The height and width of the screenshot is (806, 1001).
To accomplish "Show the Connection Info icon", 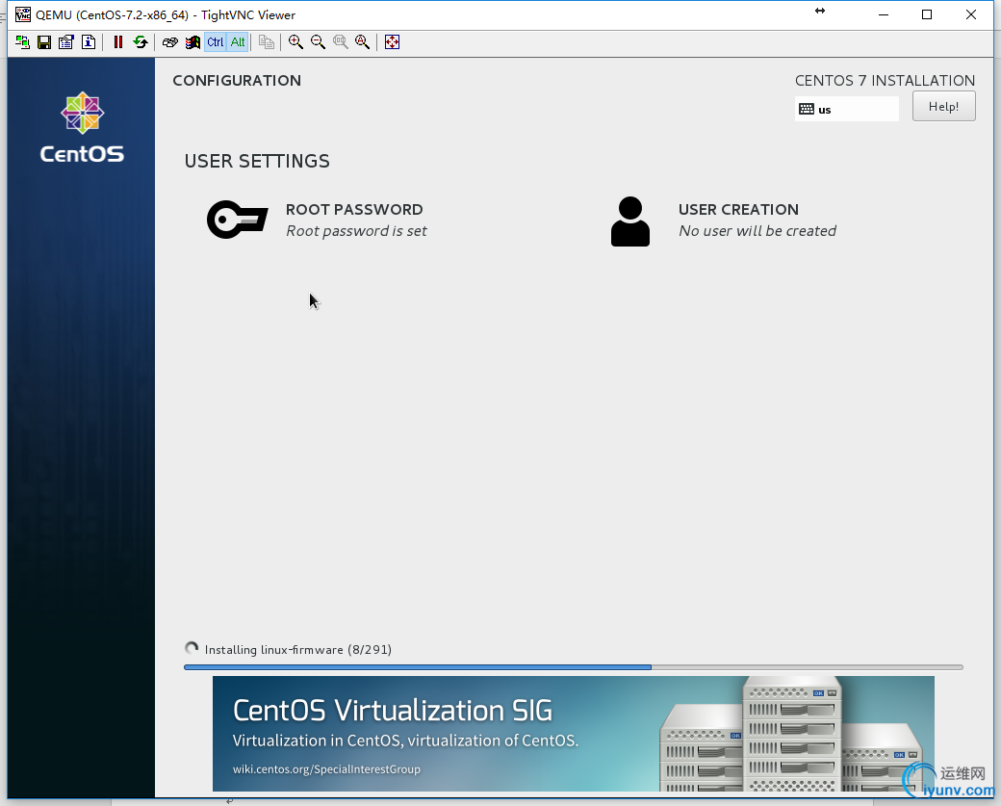I will pos(89,42).
